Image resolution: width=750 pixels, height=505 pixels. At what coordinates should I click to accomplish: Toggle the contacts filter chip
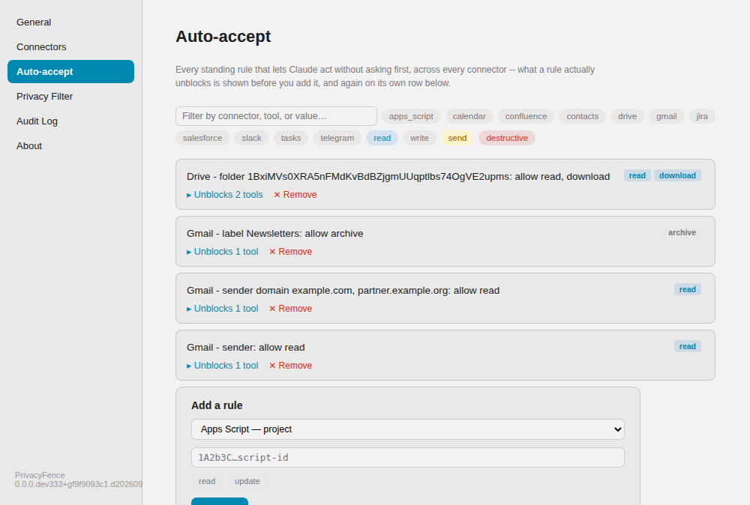[582, 116]
